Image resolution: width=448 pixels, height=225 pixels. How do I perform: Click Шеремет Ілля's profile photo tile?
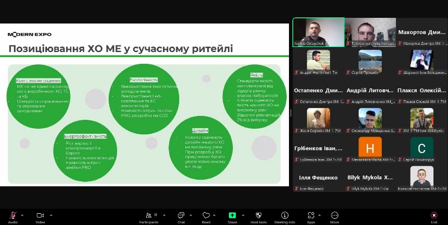(422, 60)
